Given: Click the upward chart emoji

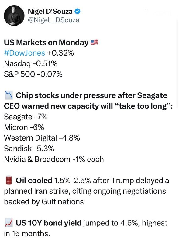Looking at the screenshot, I should [9, 222].
